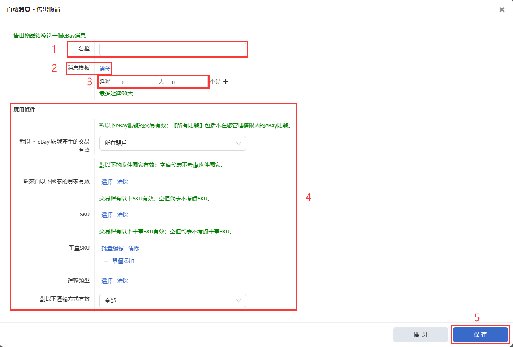Image resolution: width=513 pixels, height=347 pixels.
Task: Click 選擇 for 運輸類型
Action: [107, 281]
